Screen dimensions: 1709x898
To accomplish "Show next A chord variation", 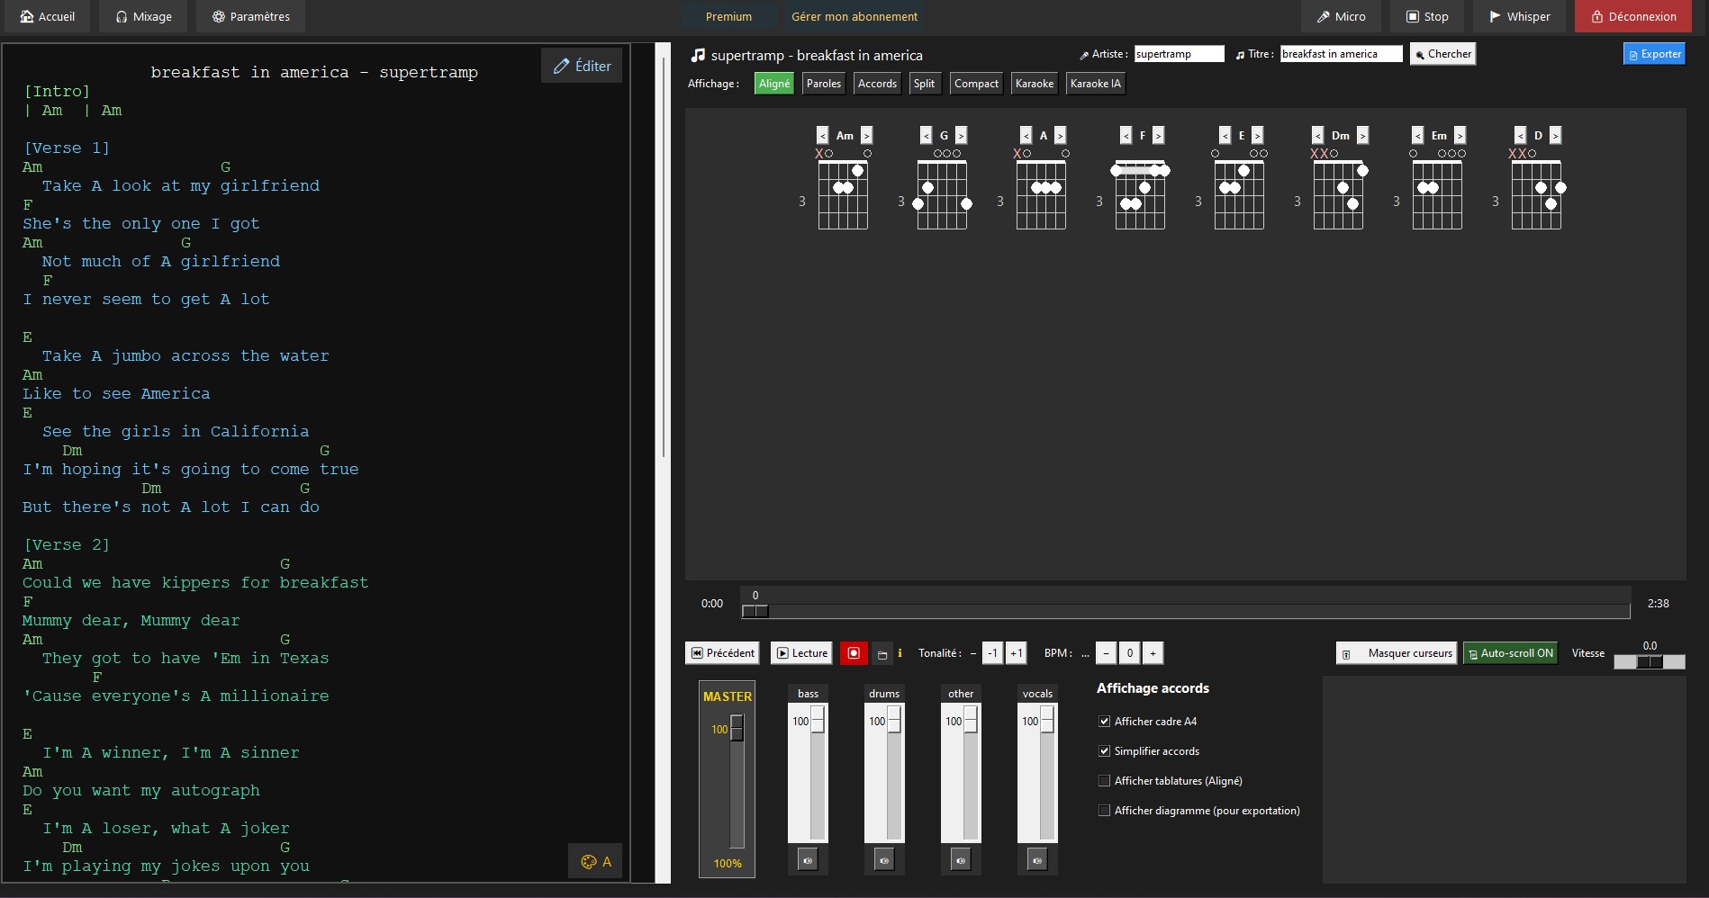I will pos(1060,135).
